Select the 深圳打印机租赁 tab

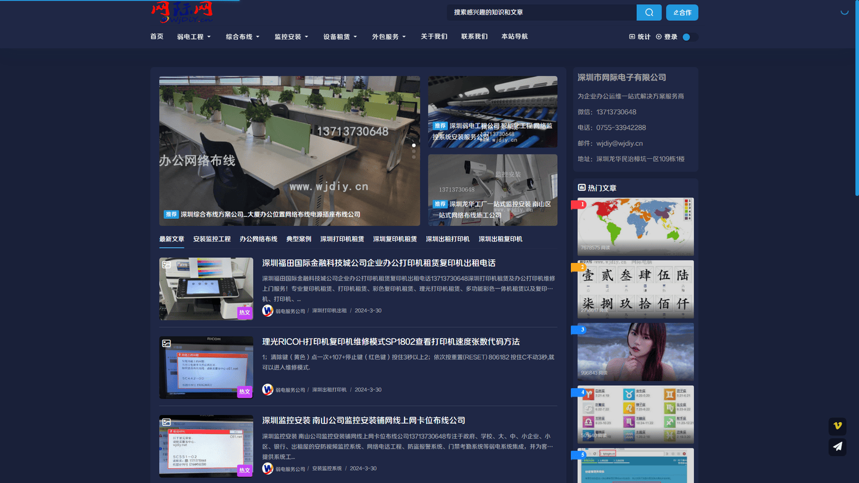point(342,239)
